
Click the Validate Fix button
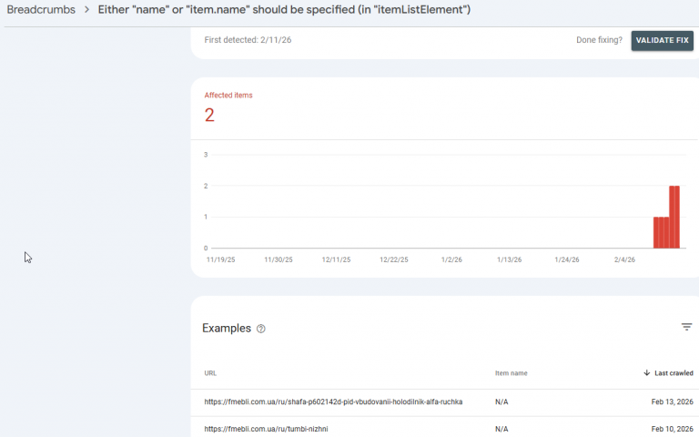coord(662,40)
